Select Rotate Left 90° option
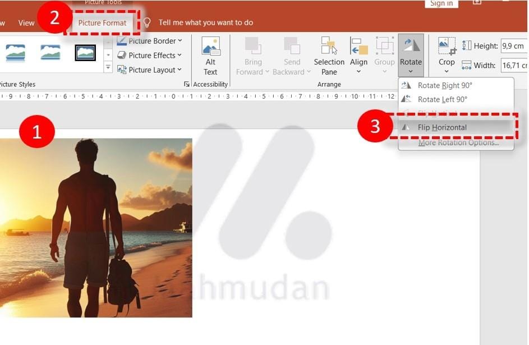This screenshot has height=345, width=529. [442, 99]
